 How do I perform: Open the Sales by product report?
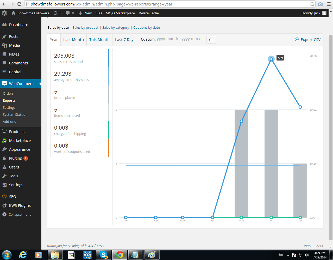(x=85, y=27)
